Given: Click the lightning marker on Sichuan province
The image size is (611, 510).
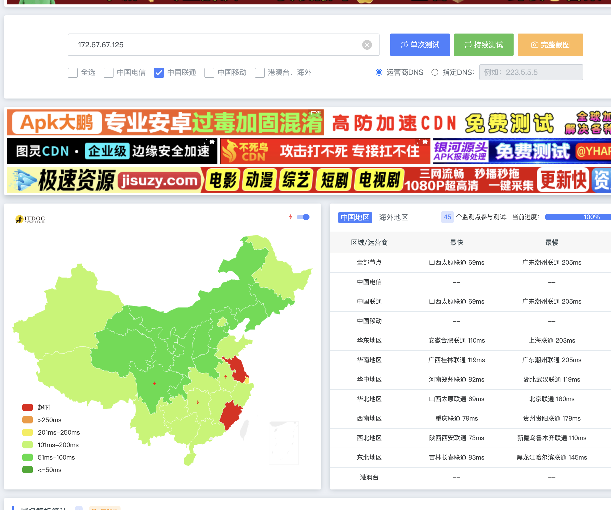Looking at the screenshot, I should [155, 383].
